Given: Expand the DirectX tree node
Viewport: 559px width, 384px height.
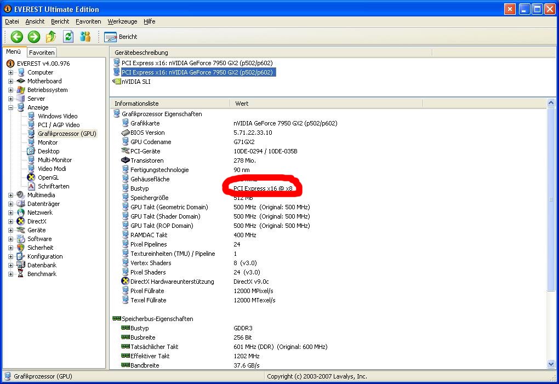Looking at the screenshot, I should click(11, 221).
